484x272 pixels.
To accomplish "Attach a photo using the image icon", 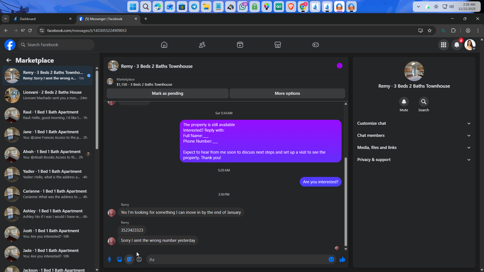I will coord(119,259).
